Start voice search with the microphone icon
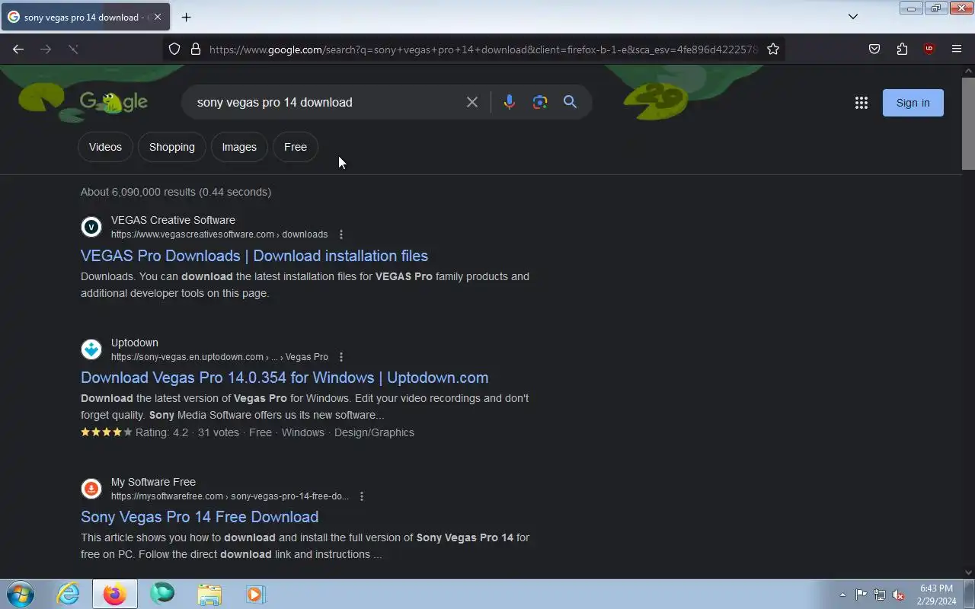This screenshot has height=609, width=975. pyautogui.click(x=510, y=102)
